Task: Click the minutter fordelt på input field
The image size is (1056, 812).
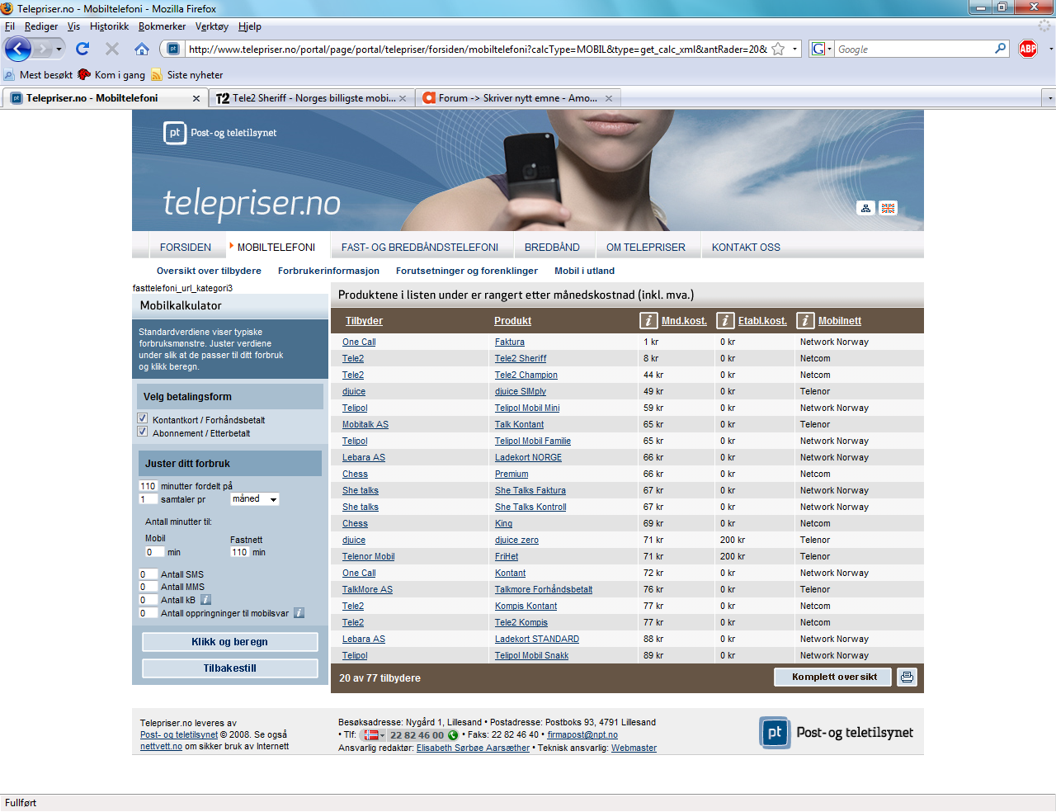Action: 148,486
